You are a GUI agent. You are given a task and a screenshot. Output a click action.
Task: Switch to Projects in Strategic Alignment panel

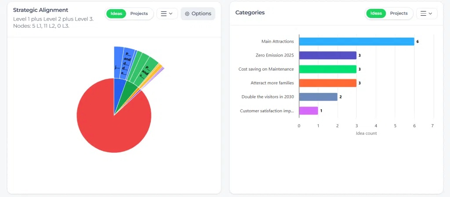(x=139, y=14)
